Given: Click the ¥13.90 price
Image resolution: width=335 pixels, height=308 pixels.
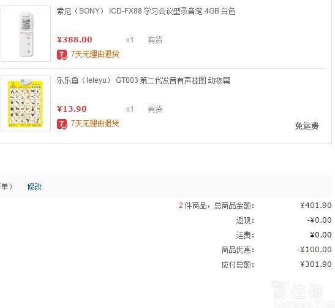Looking at the screenshot, I should [72, 109].
